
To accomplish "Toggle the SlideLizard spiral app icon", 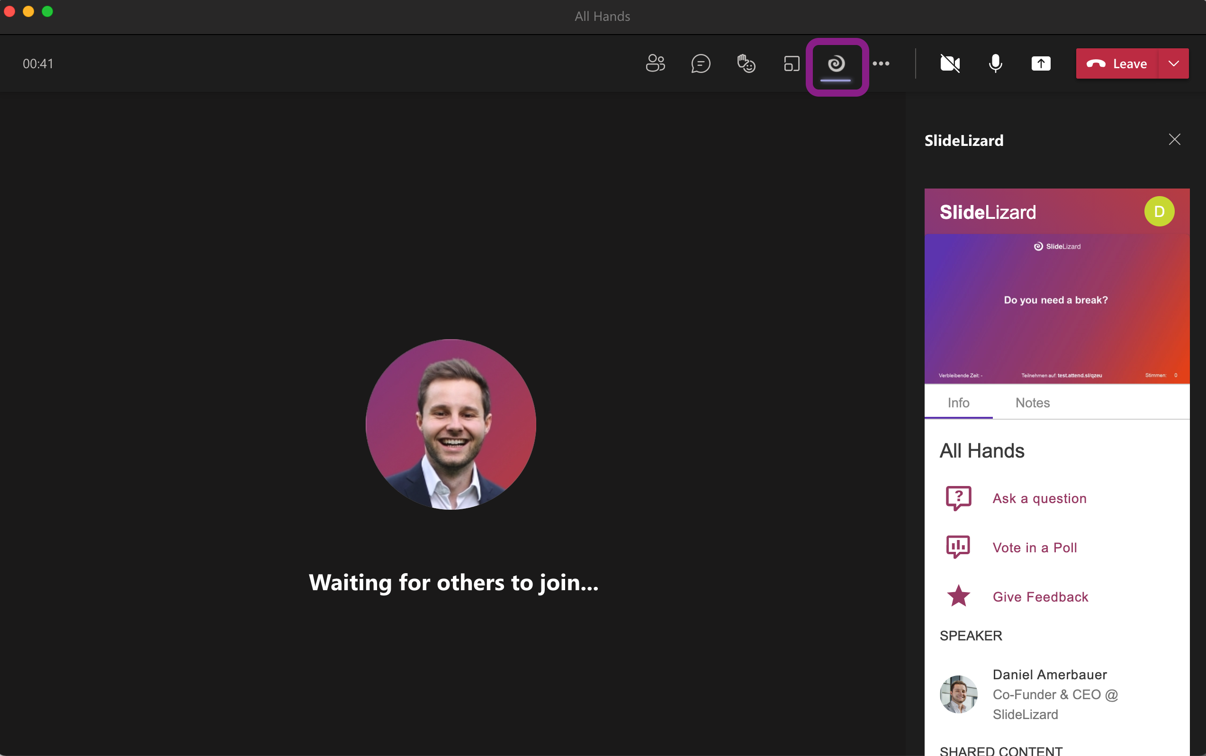I will (x=836, y=64).
